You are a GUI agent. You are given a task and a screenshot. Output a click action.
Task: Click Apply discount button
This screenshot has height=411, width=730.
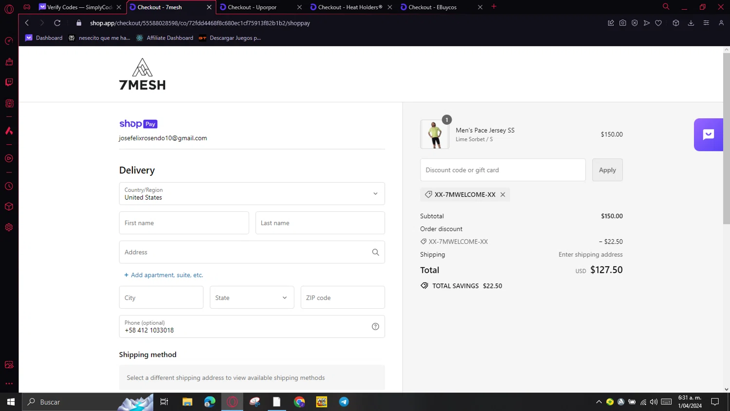click(x=607, y=170)
